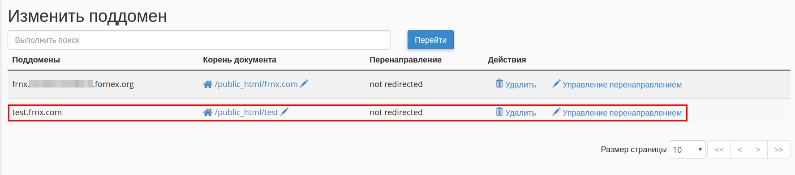
Task: Go to the next page with >
Action: (758, 150)
